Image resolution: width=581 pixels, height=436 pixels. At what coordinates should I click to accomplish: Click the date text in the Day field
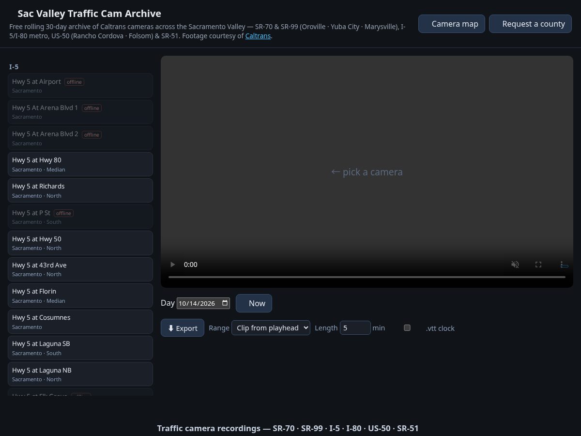pos(197,303)
